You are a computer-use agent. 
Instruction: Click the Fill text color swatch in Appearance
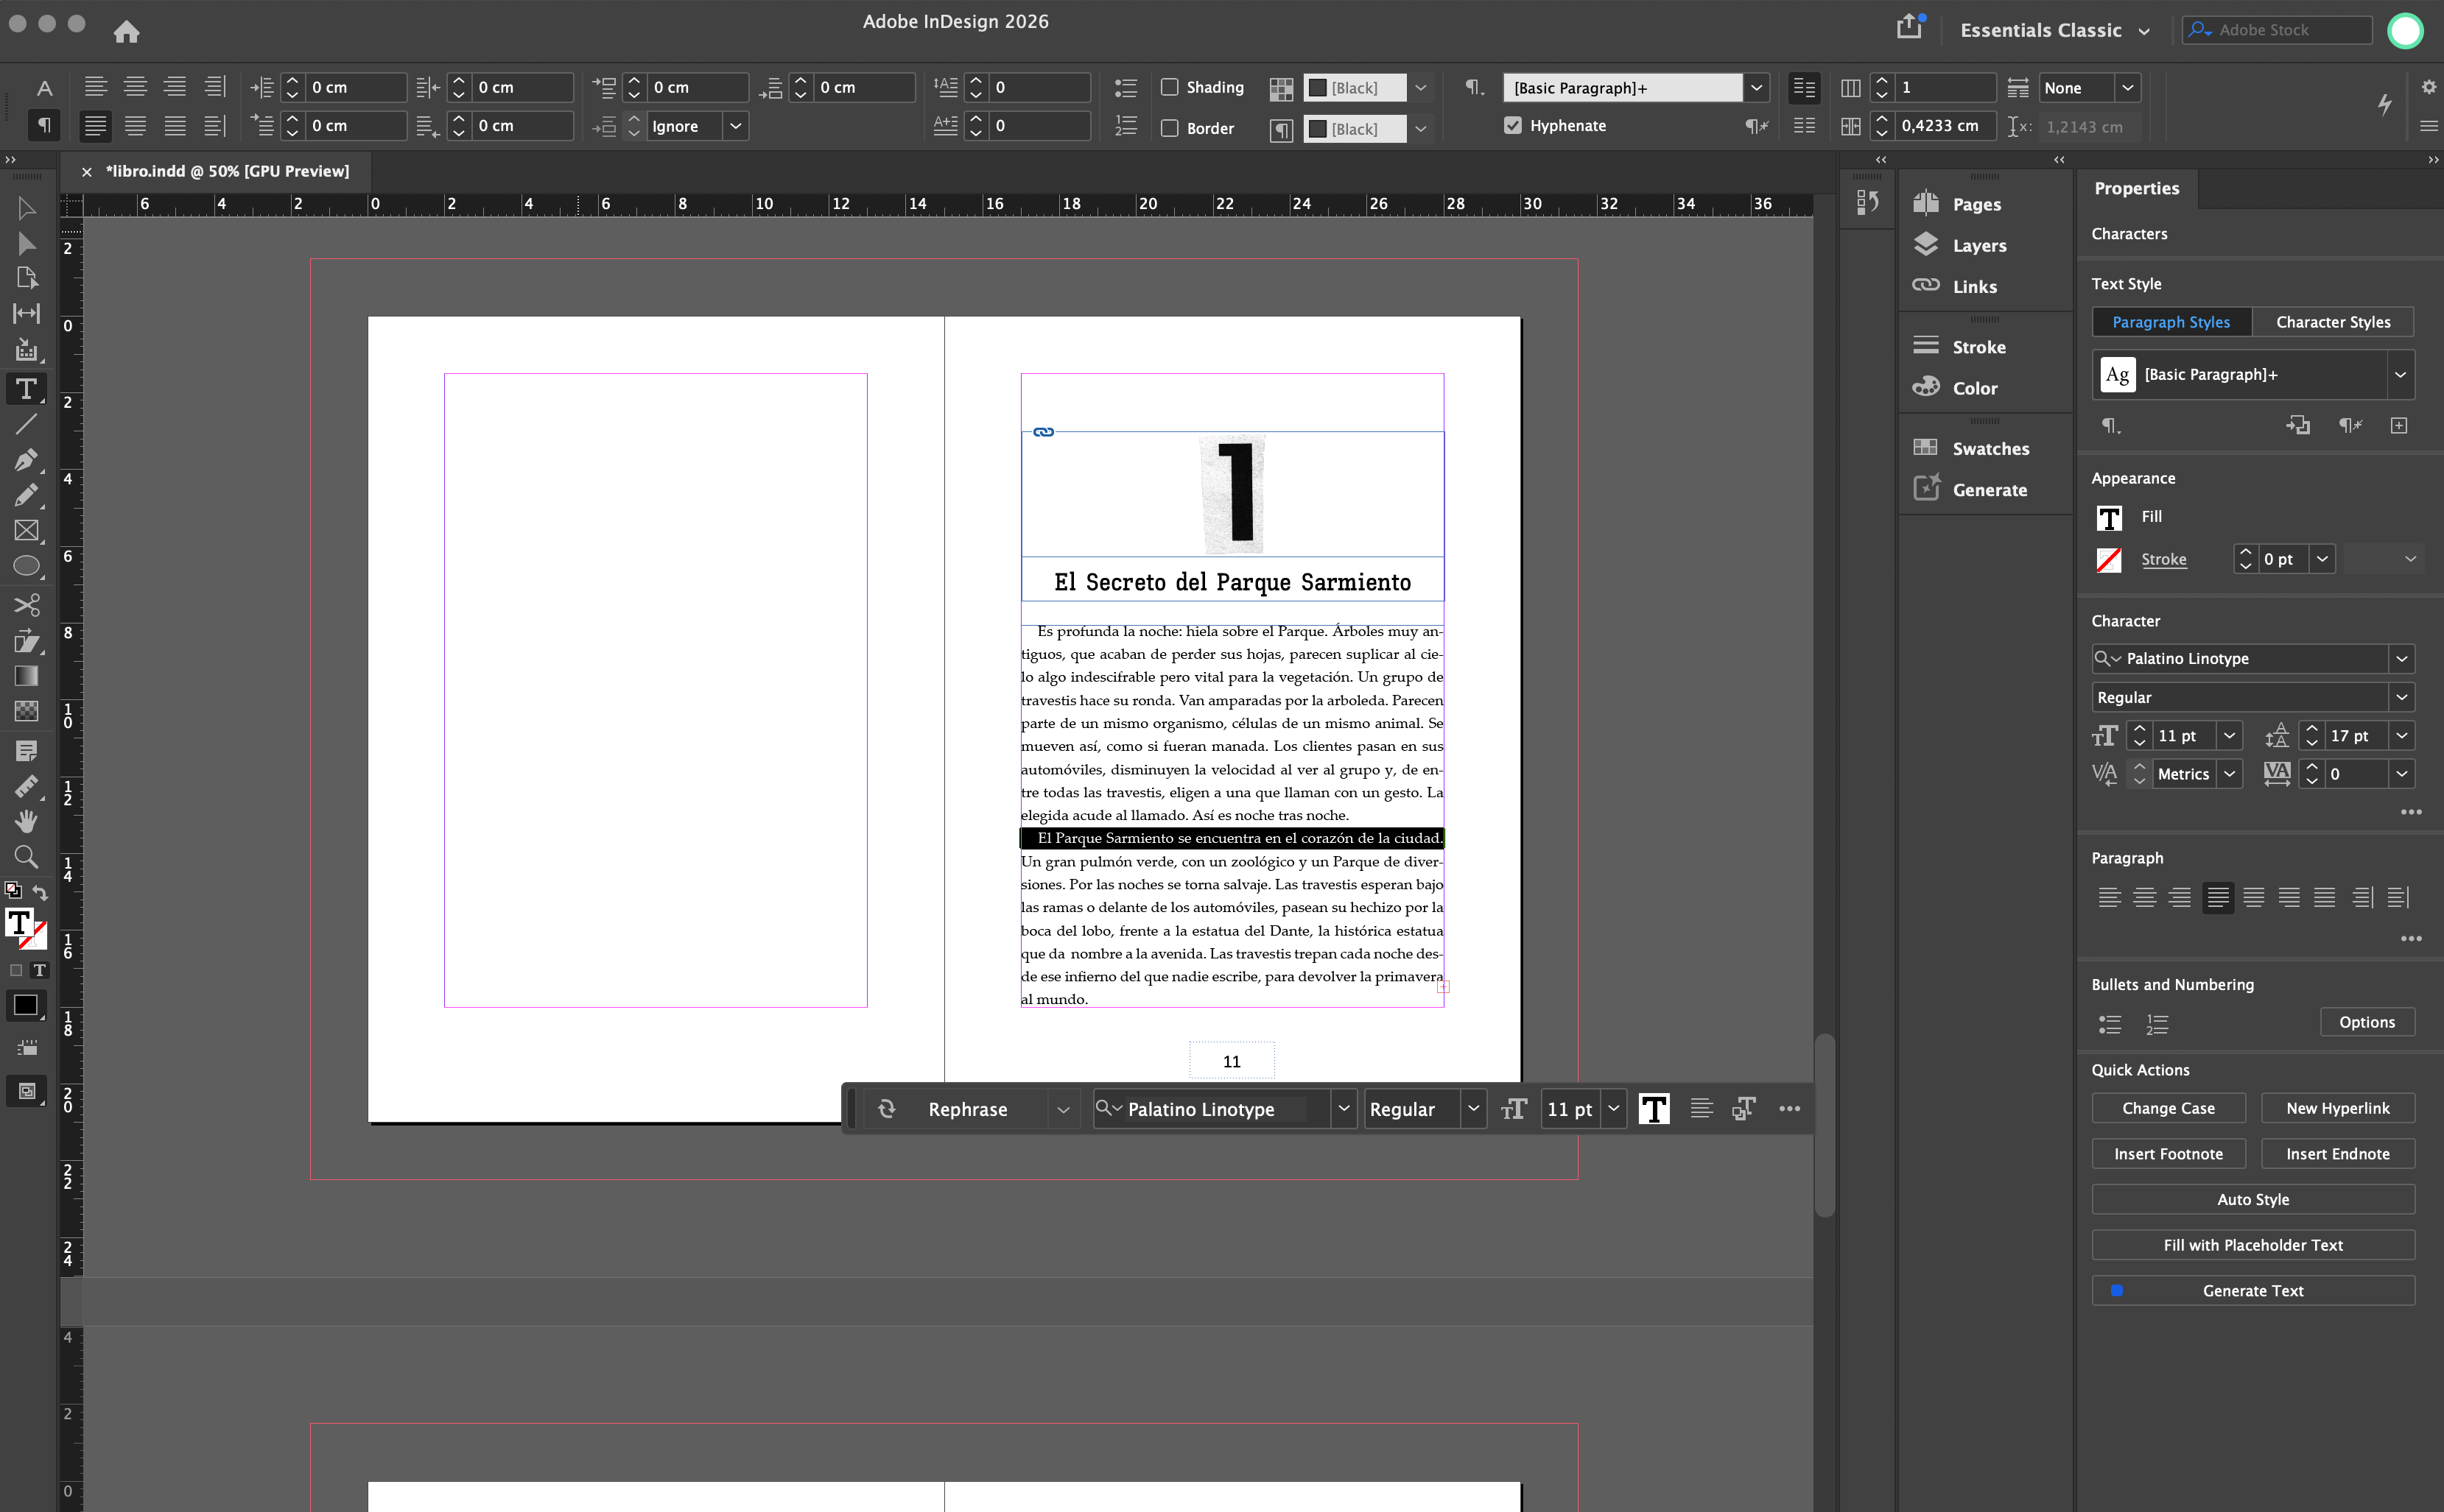coord(2109,517)
